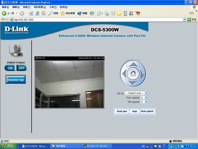The width and height of the screenshot is (198, 149).
Task: Open Favorites star toolbar button
Action: [x=67, y=13]
